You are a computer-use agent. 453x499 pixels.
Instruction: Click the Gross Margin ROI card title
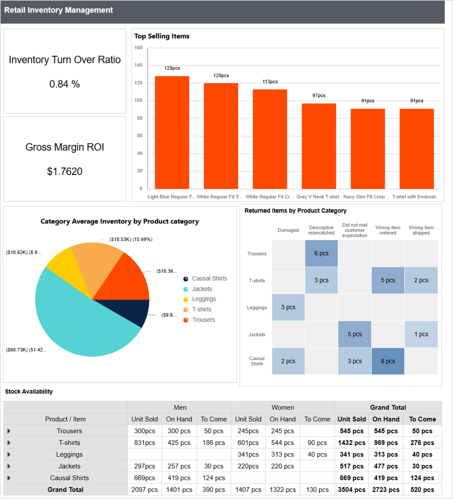(x=65, y=147)
